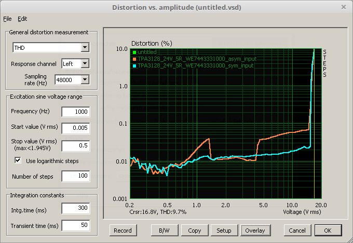The height and width of the screenshot is (243, 353).
Task: Open the Edit menu
Action: 22,19
